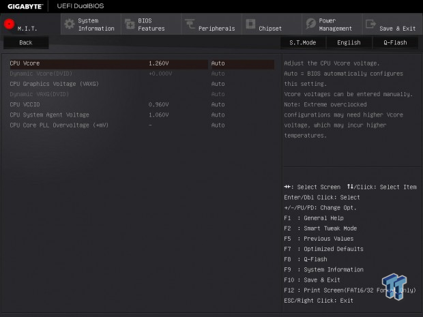Click the F10 Save & Exit hint
This screenshot has height=317, width=423.
[x=312, y=280]
